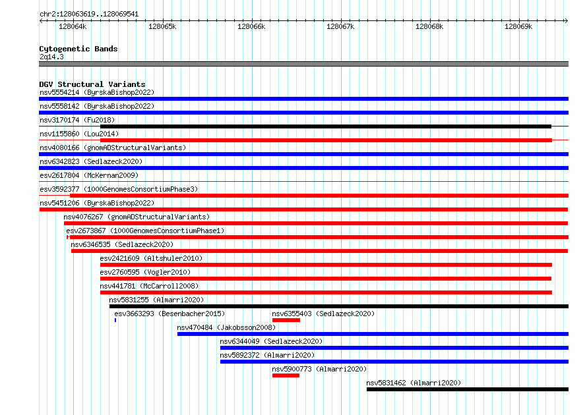Click esv2760595 (Vogler2010) label
587x415 pixels.
pos(145,272)
